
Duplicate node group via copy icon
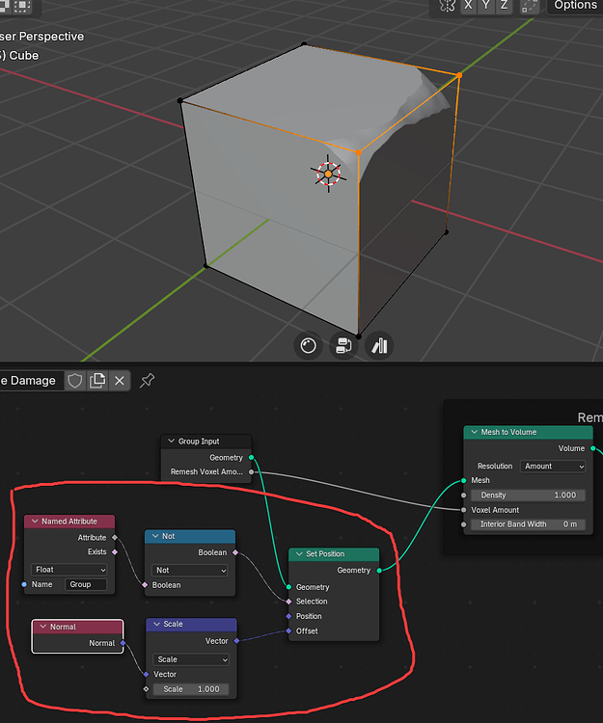pyautogui.click(x=97, y=381)
